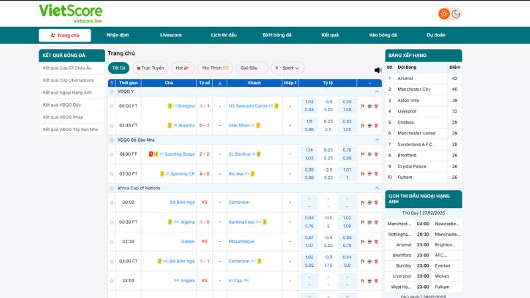Open Dự đoán menu item
This screenshot has width=530, height=298.
click(x=436, y=35)
